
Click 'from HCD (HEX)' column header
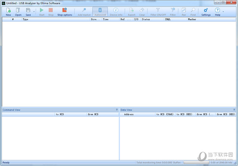pos(226,114)
